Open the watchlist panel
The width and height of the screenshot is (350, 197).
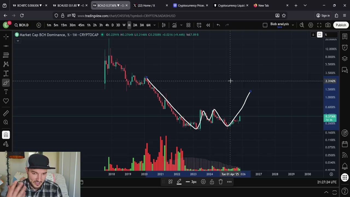(x=345, y=37)
